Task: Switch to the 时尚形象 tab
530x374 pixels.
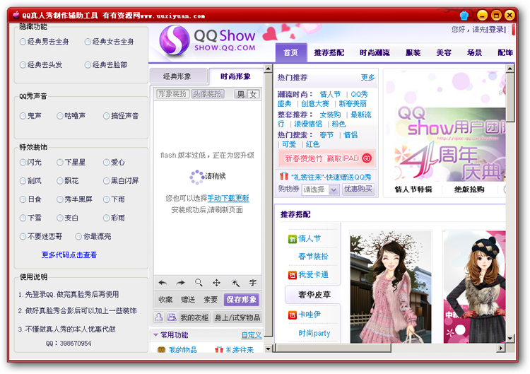Action: point(235,76)
